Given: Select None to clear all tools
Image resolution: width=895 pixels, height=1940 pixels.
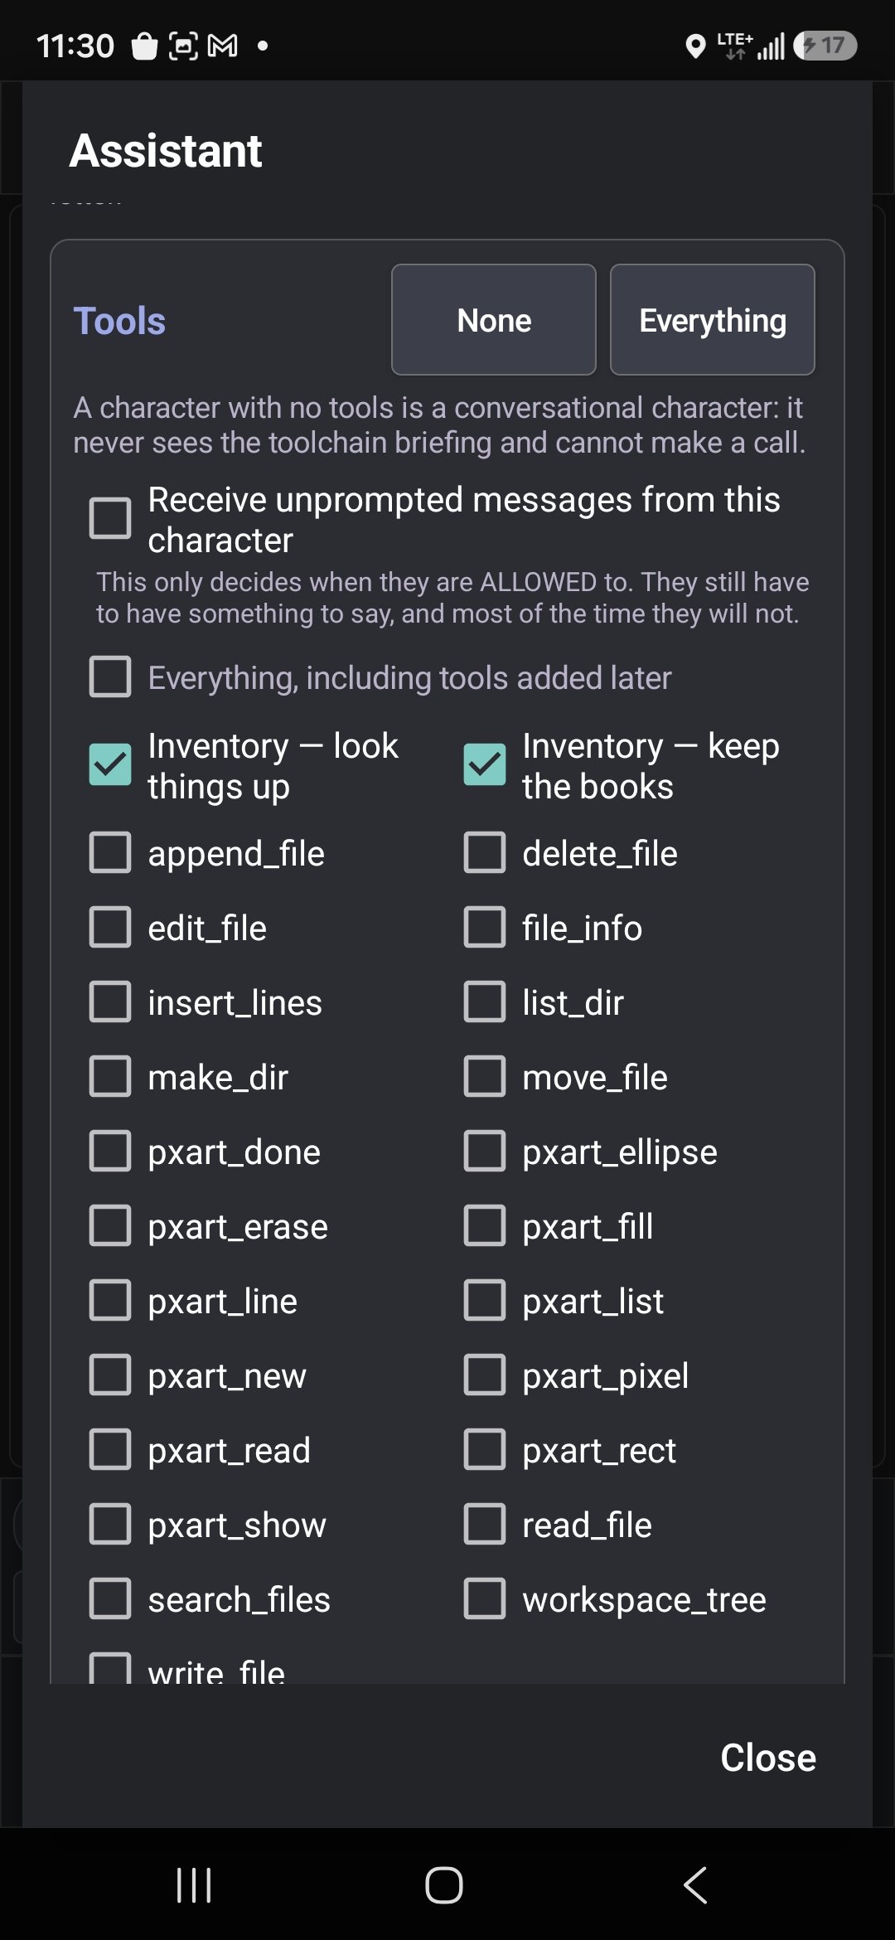Looking at the screenshot, I should pos(494,320).
